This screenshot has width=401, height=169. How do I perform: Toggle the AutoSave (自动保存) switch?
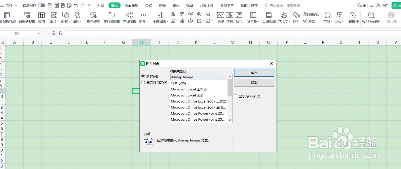pos(41,5)
